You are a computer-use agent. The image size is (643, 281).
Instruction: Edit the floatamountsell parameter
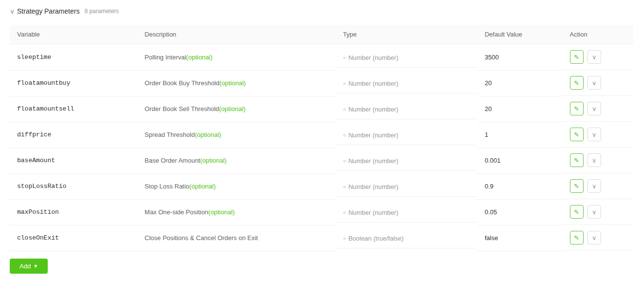[576, 109]
